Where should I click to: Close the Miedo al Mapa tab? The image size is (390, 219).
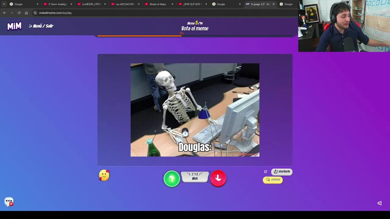(172, 4)
